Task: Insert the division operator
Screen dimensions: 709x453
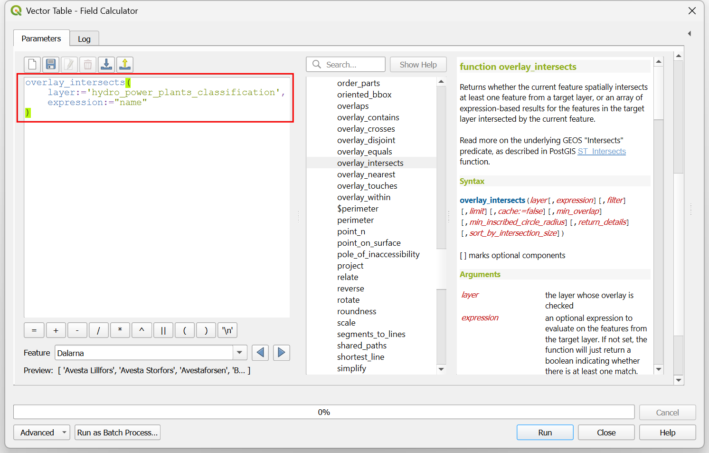Action: [x=98, y=330]
